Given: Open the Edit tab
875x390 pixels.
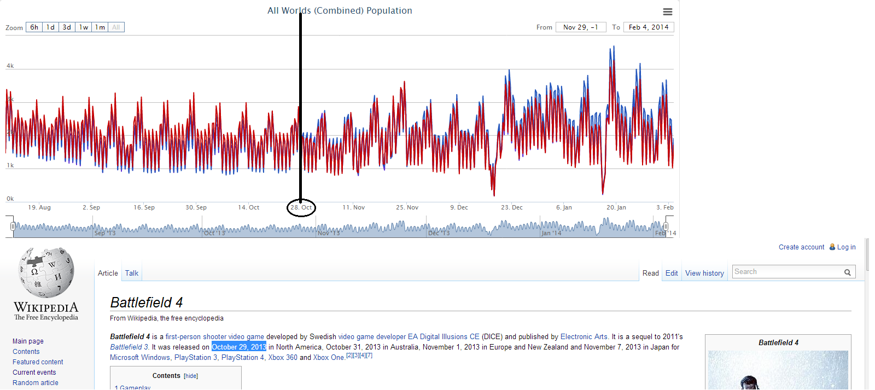Looking at the screenshot, I should point(672,273).
